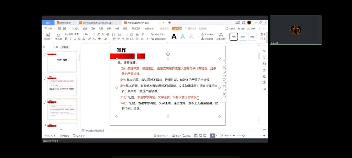Click the slideshow play button in status bar
The width and height of the screenshot is (352, 158).
tap(212, 136)
